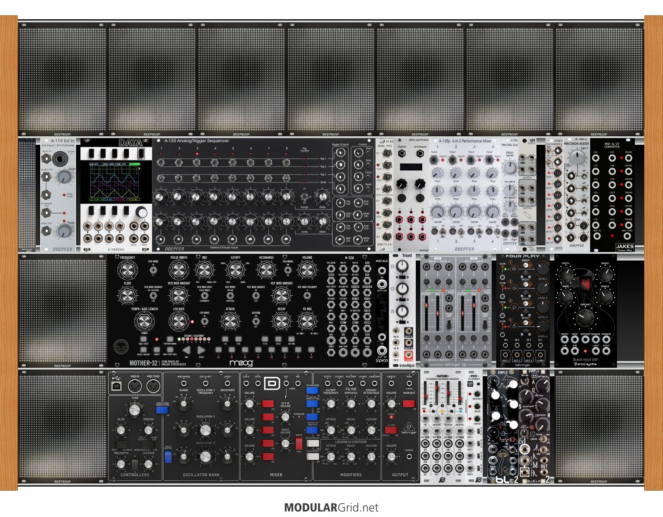The image size is (663, 517).
Task: Toggle the red Main Out switch on Model D
Action: click(x=409, y=404)
